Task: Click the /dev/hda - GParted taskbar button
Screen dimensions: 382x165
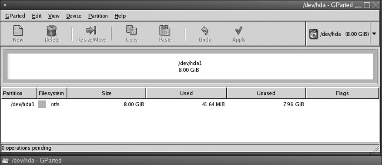Action: coord(32,160)
